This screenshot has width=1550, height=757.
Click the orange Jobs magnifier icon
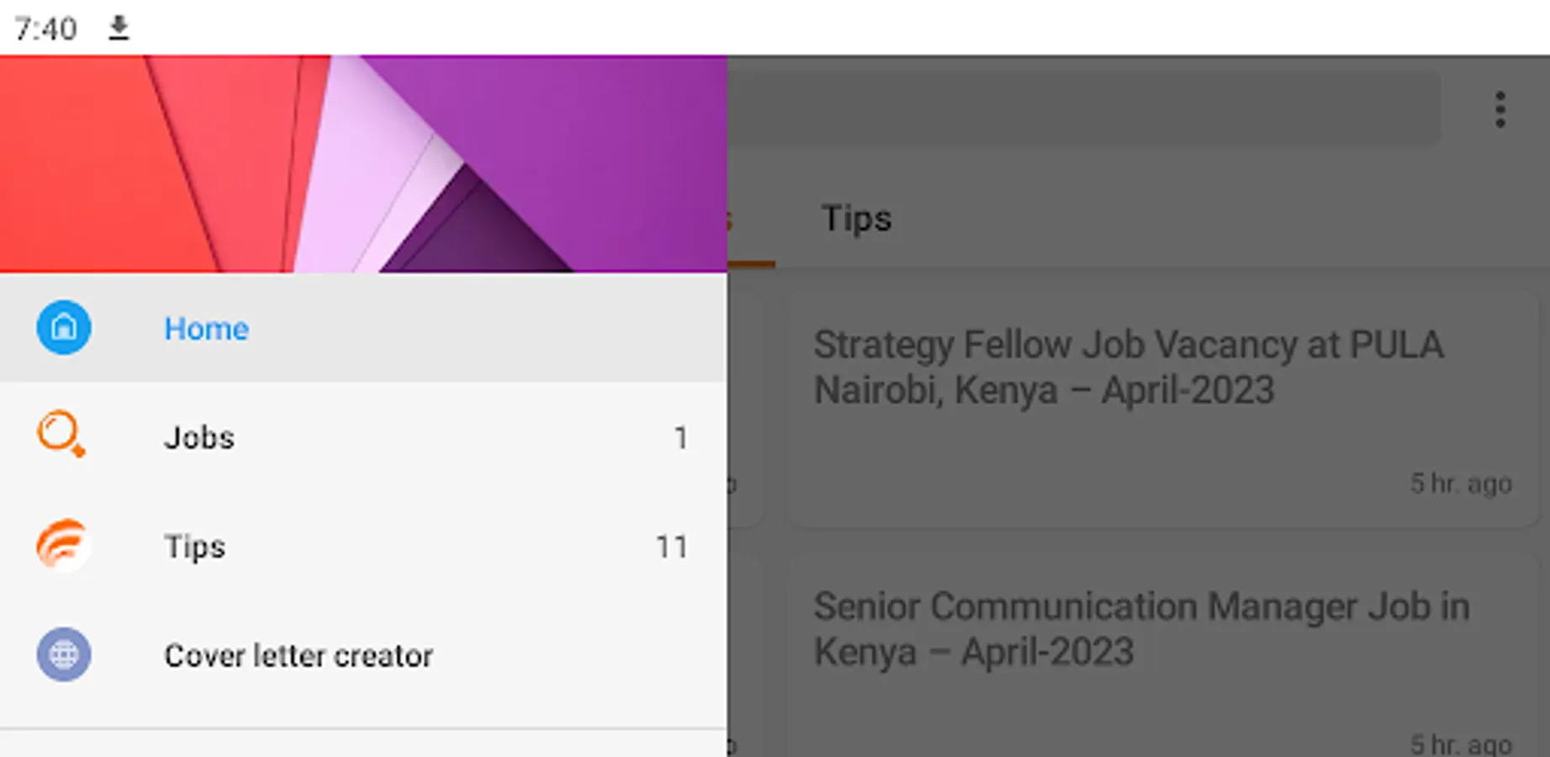tap(61, 434)
